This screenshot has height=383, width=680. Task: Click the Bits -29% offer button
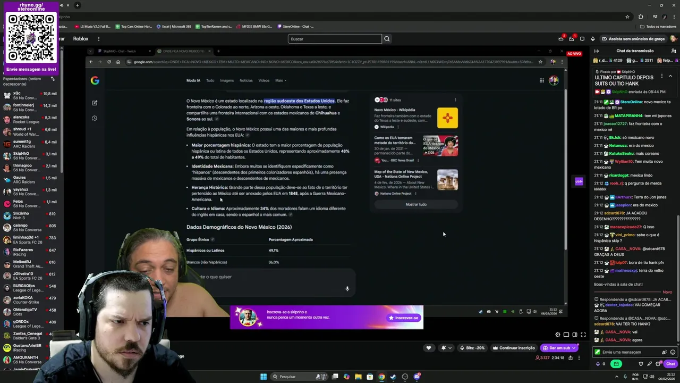pos(472,348)
